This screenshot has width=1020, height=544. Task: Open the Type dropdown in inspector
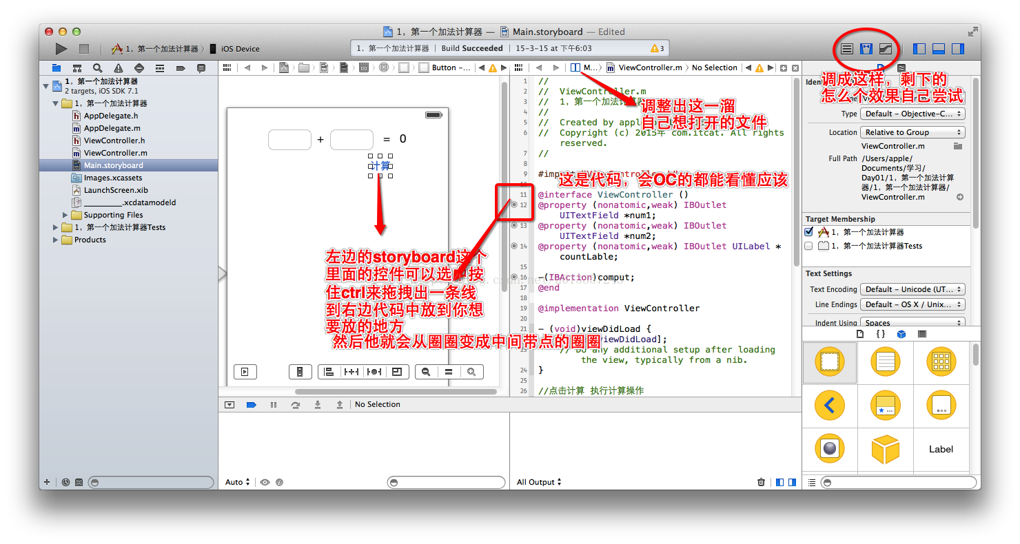point(912,114)
